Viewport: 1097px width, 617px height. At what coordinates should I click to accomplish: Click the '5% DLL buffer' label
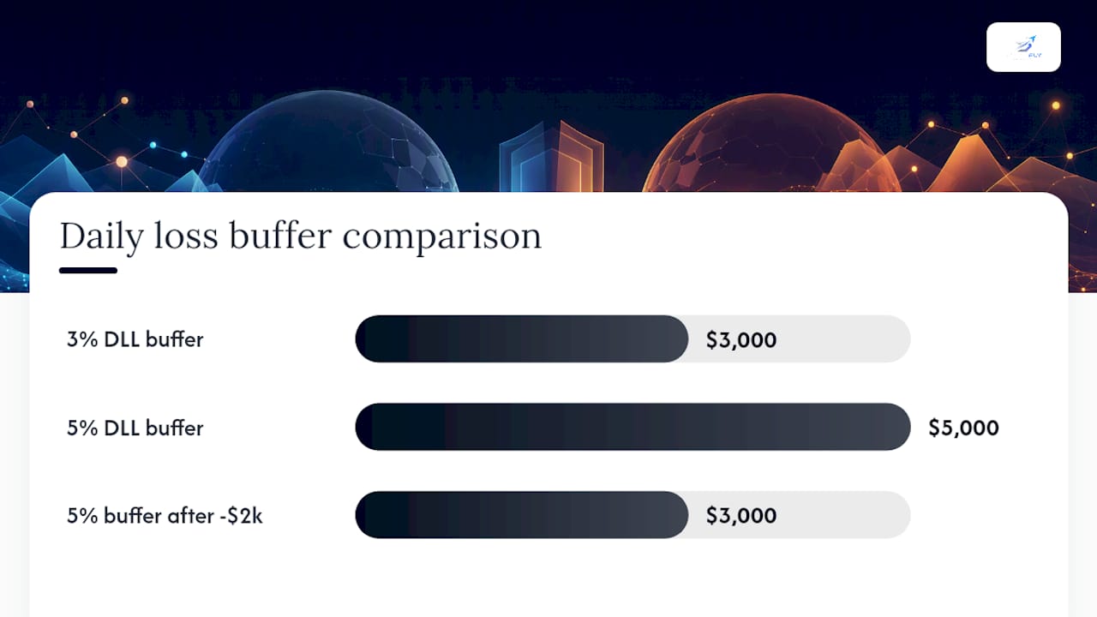click(x=135, y=428)
